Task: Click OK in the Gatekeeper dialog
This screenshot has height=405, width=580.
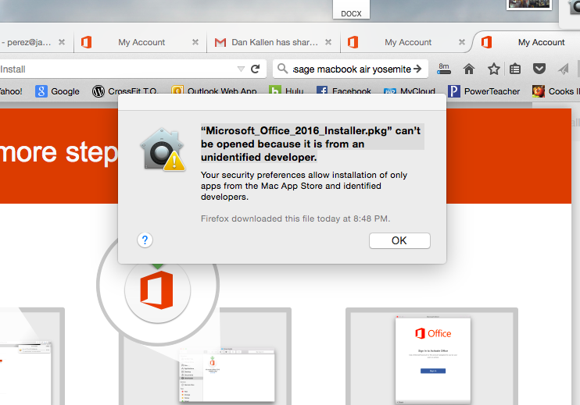Action: [x=399, y=240]
